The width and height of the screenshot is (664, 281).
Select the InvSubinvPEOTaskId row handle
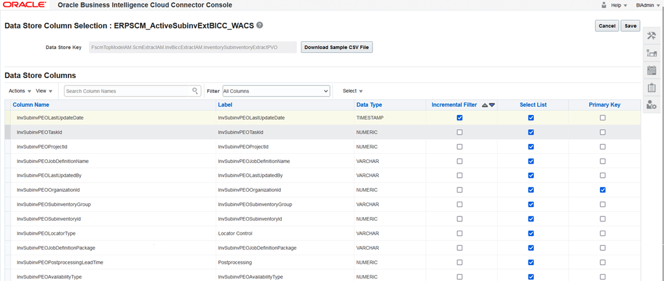point(7,132)
